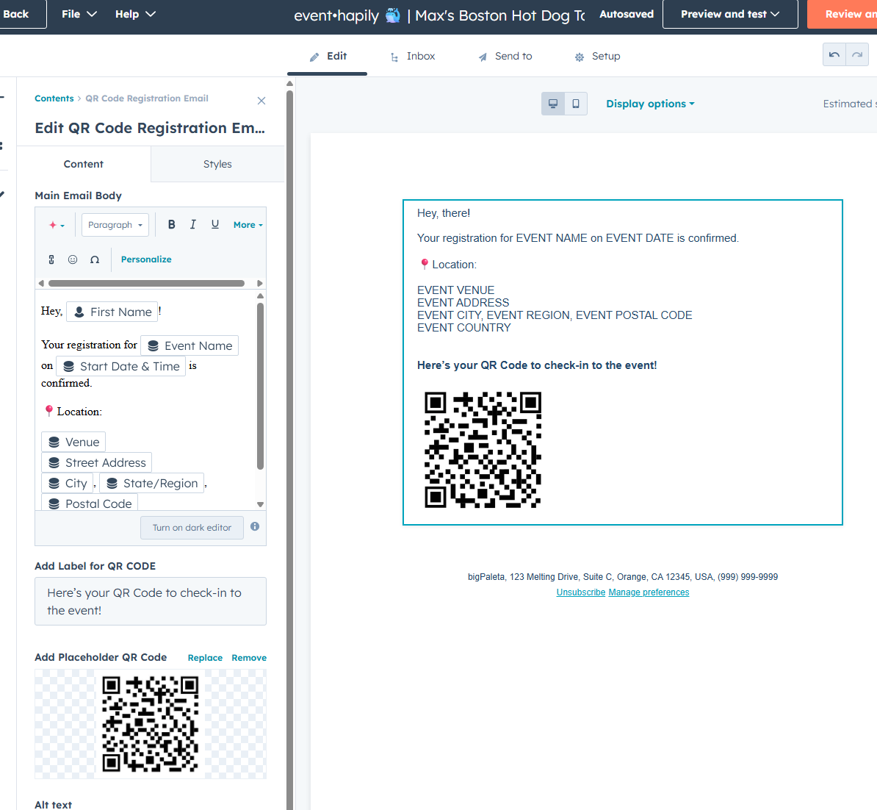The width and height of the screenshot is (877, 810).
Task: Undo the last change
Action: click(x=834, y=55)
